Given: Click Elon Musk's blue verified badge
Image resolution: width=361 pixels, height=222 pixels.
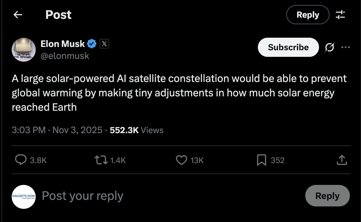Looking at the screenshot, I should click(92, 43).
